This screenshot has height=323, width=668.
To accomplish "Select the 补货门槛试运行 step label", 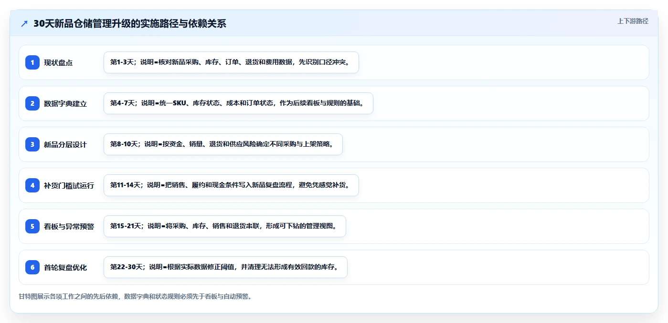I will 69,185.
